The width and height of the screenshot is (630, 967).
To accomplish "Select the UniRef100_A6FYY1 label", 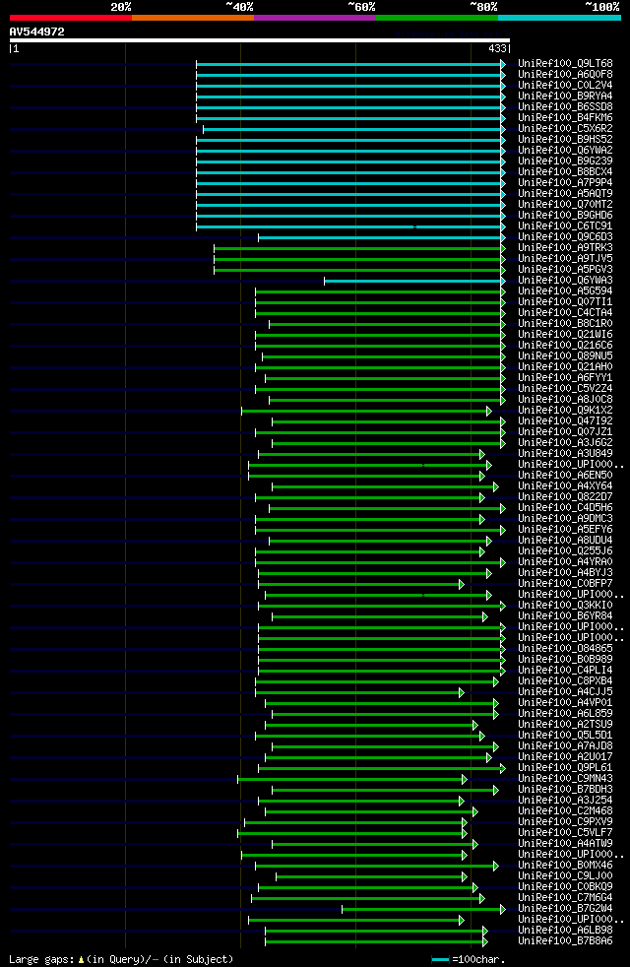I will point(565,378).
